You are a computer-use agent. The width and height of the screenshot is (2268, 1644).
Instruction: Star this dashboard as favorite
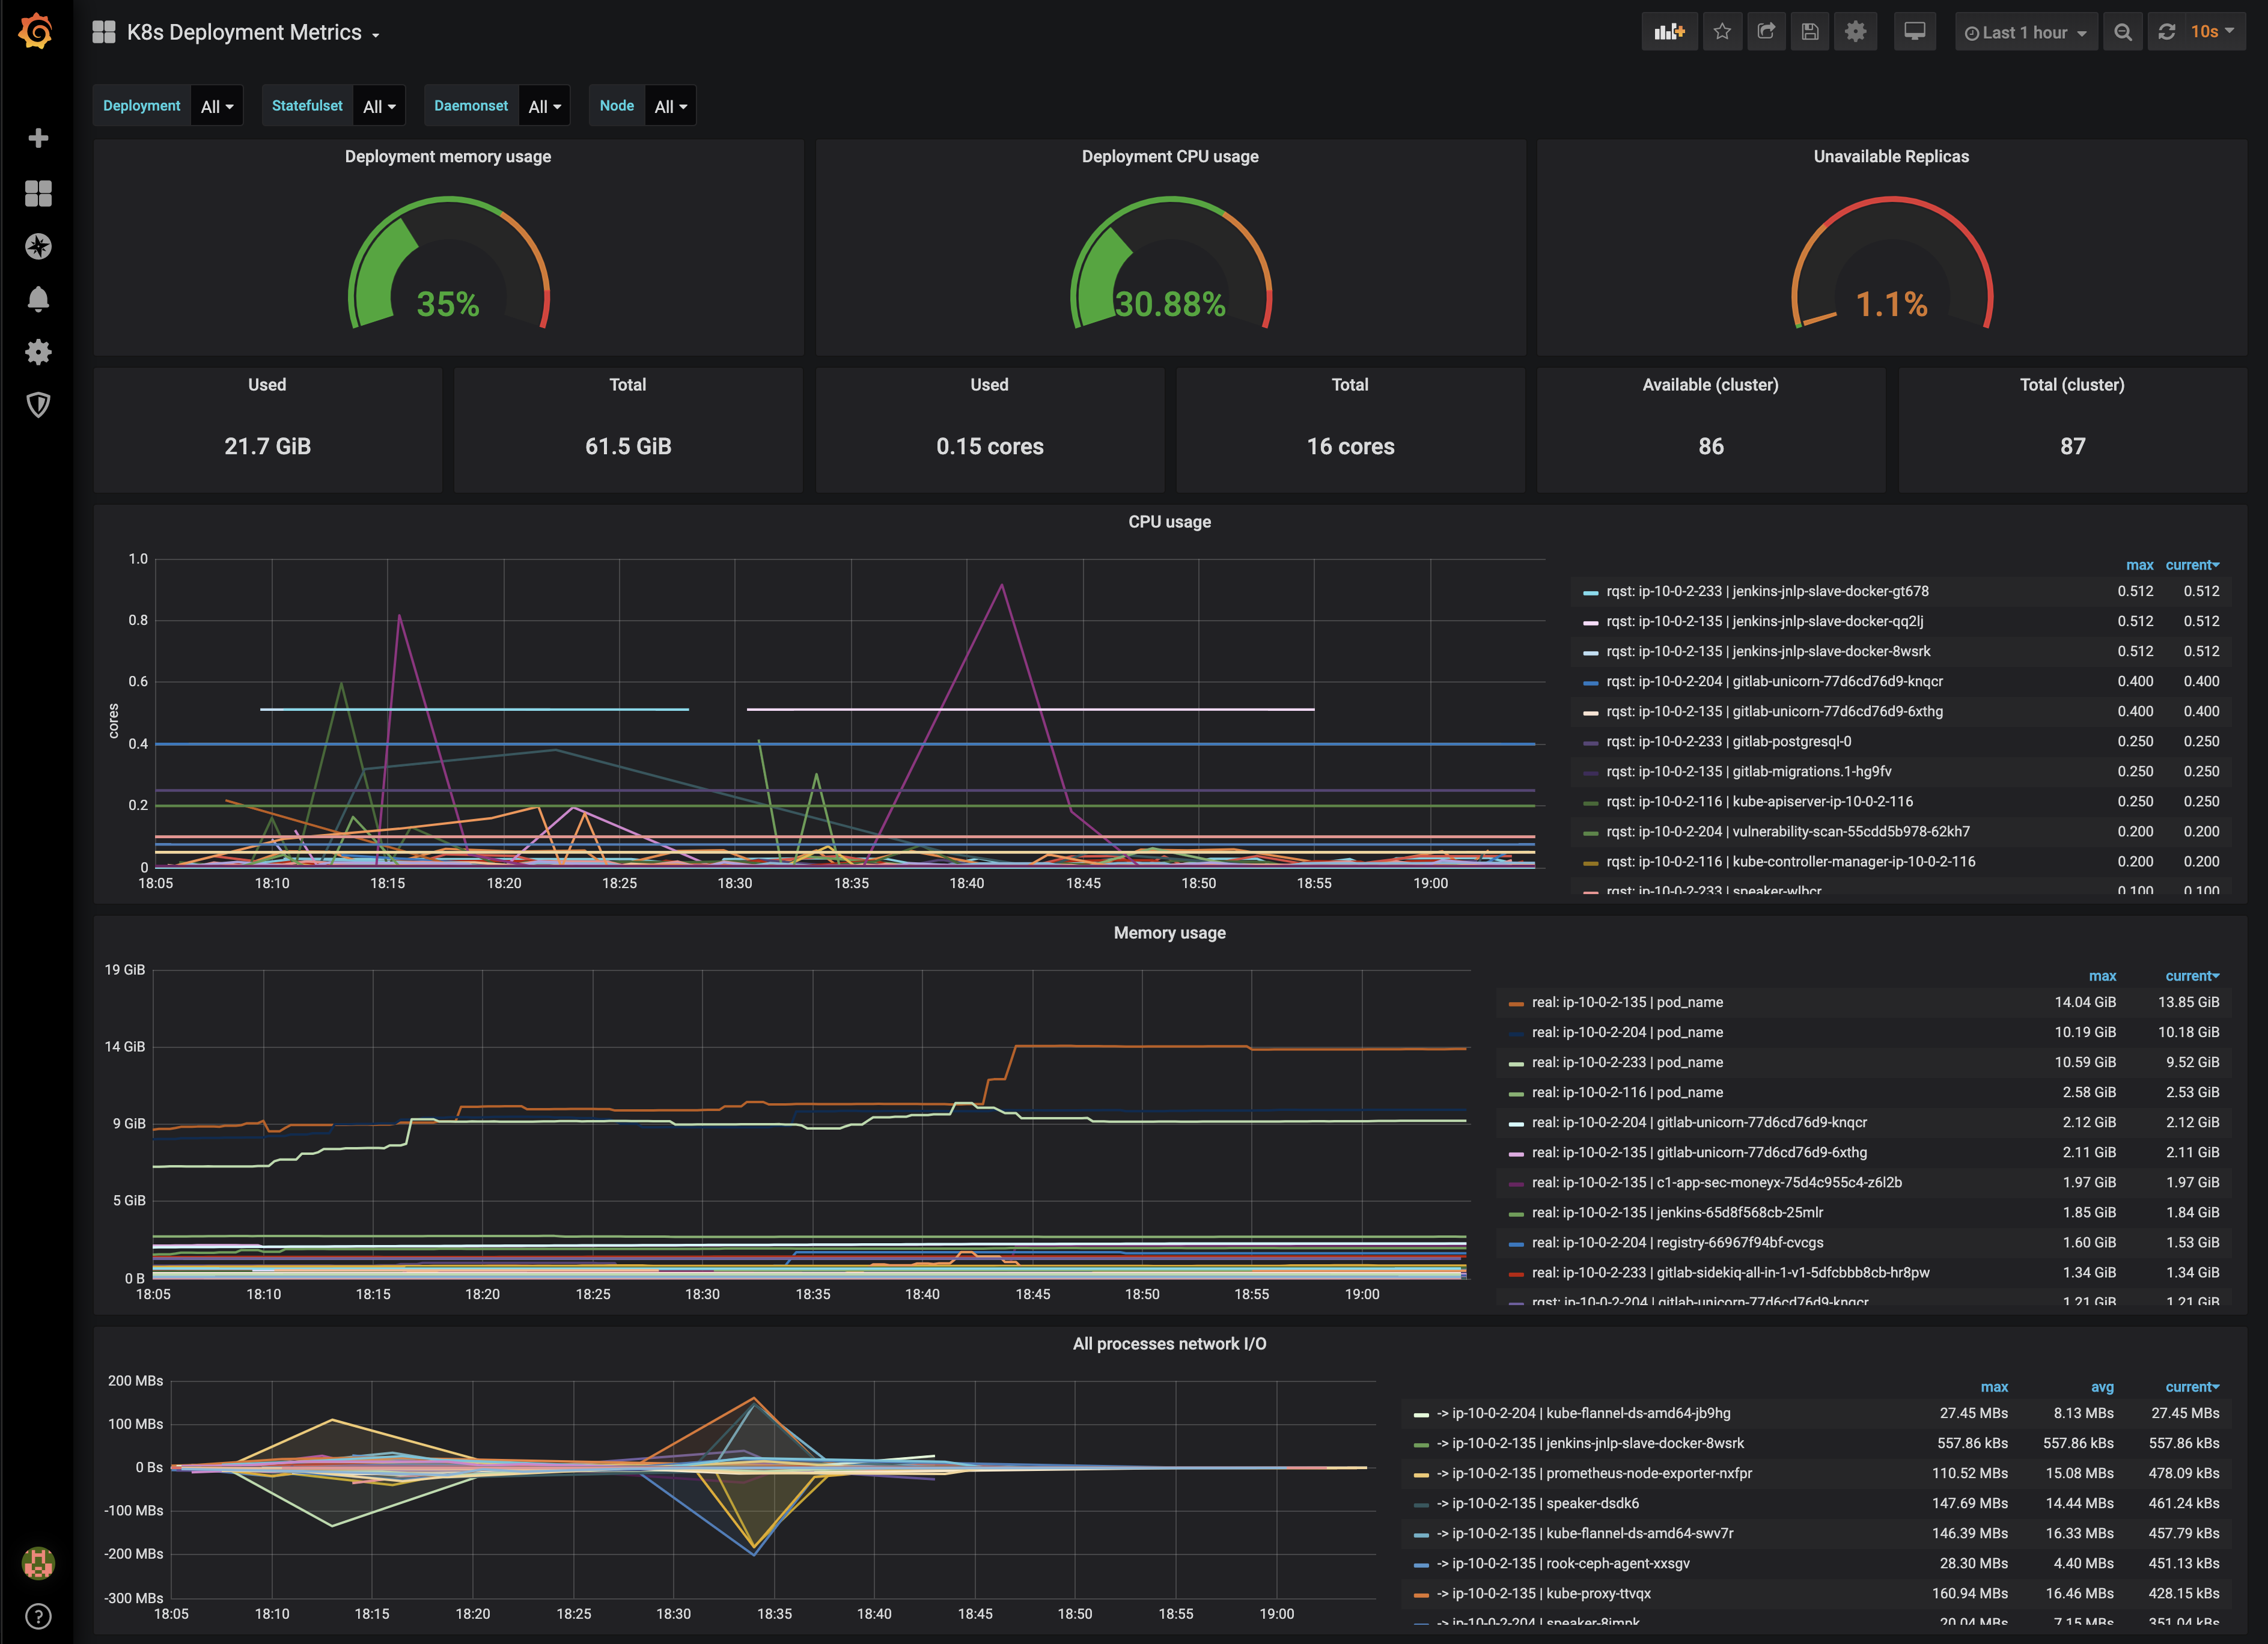(1722, 32)
